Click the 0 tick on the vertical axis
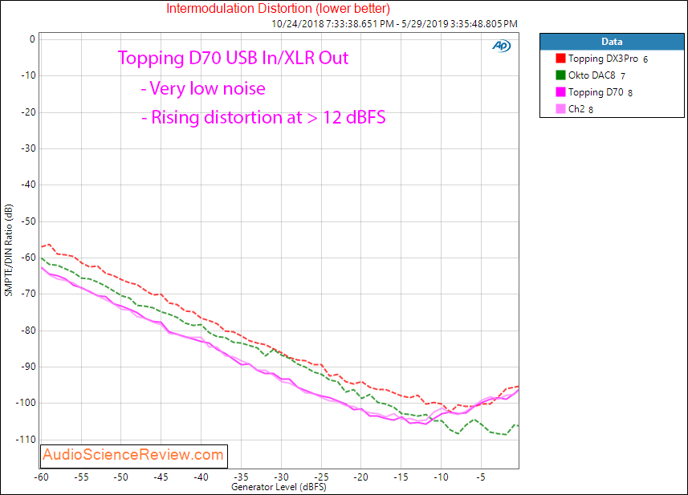The height and width of the screenshot is (495, 688). (32, 39)
